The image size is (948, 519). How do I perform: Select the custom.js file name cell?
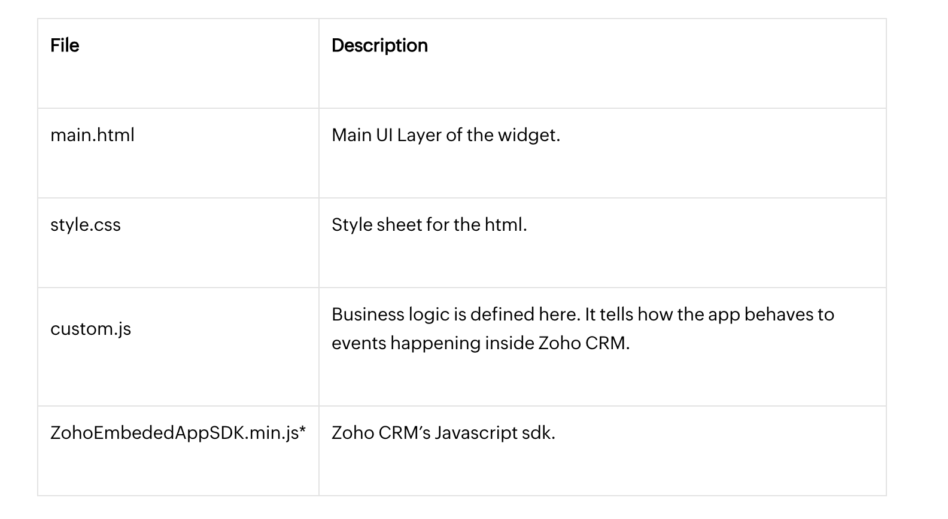(x=90, y=329)
